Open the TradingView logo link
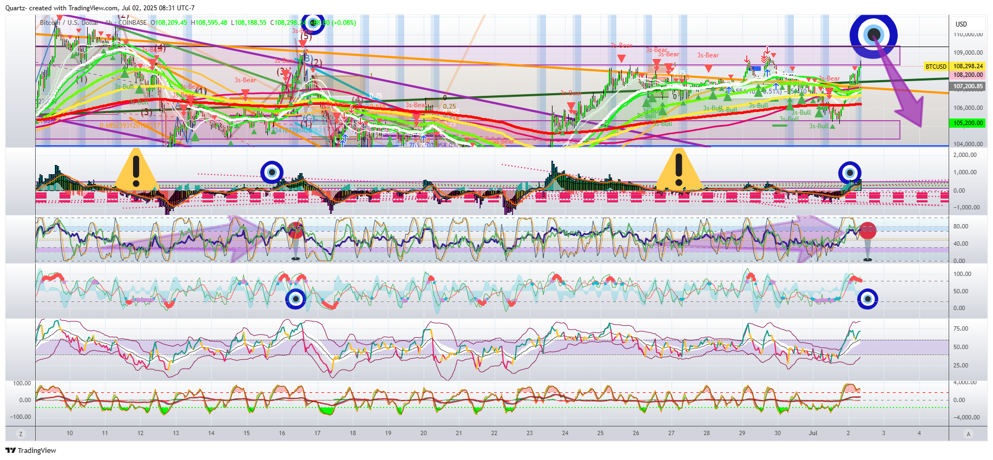993x460 pixels. (31, 450)
